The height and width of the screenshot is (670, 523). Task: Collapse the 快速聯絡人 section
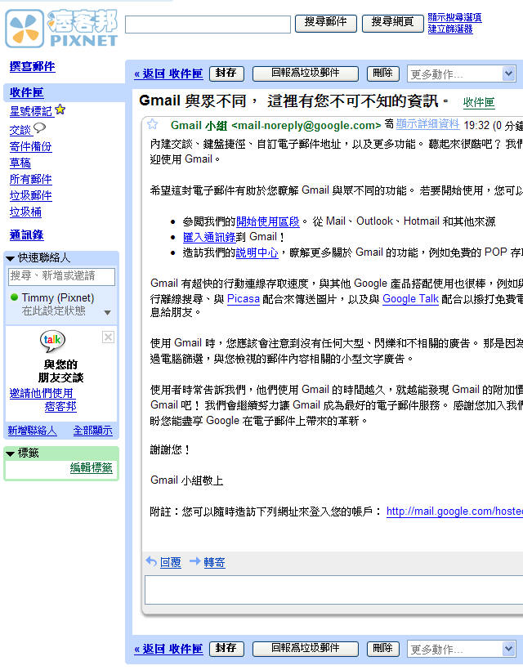coord(11,258)
